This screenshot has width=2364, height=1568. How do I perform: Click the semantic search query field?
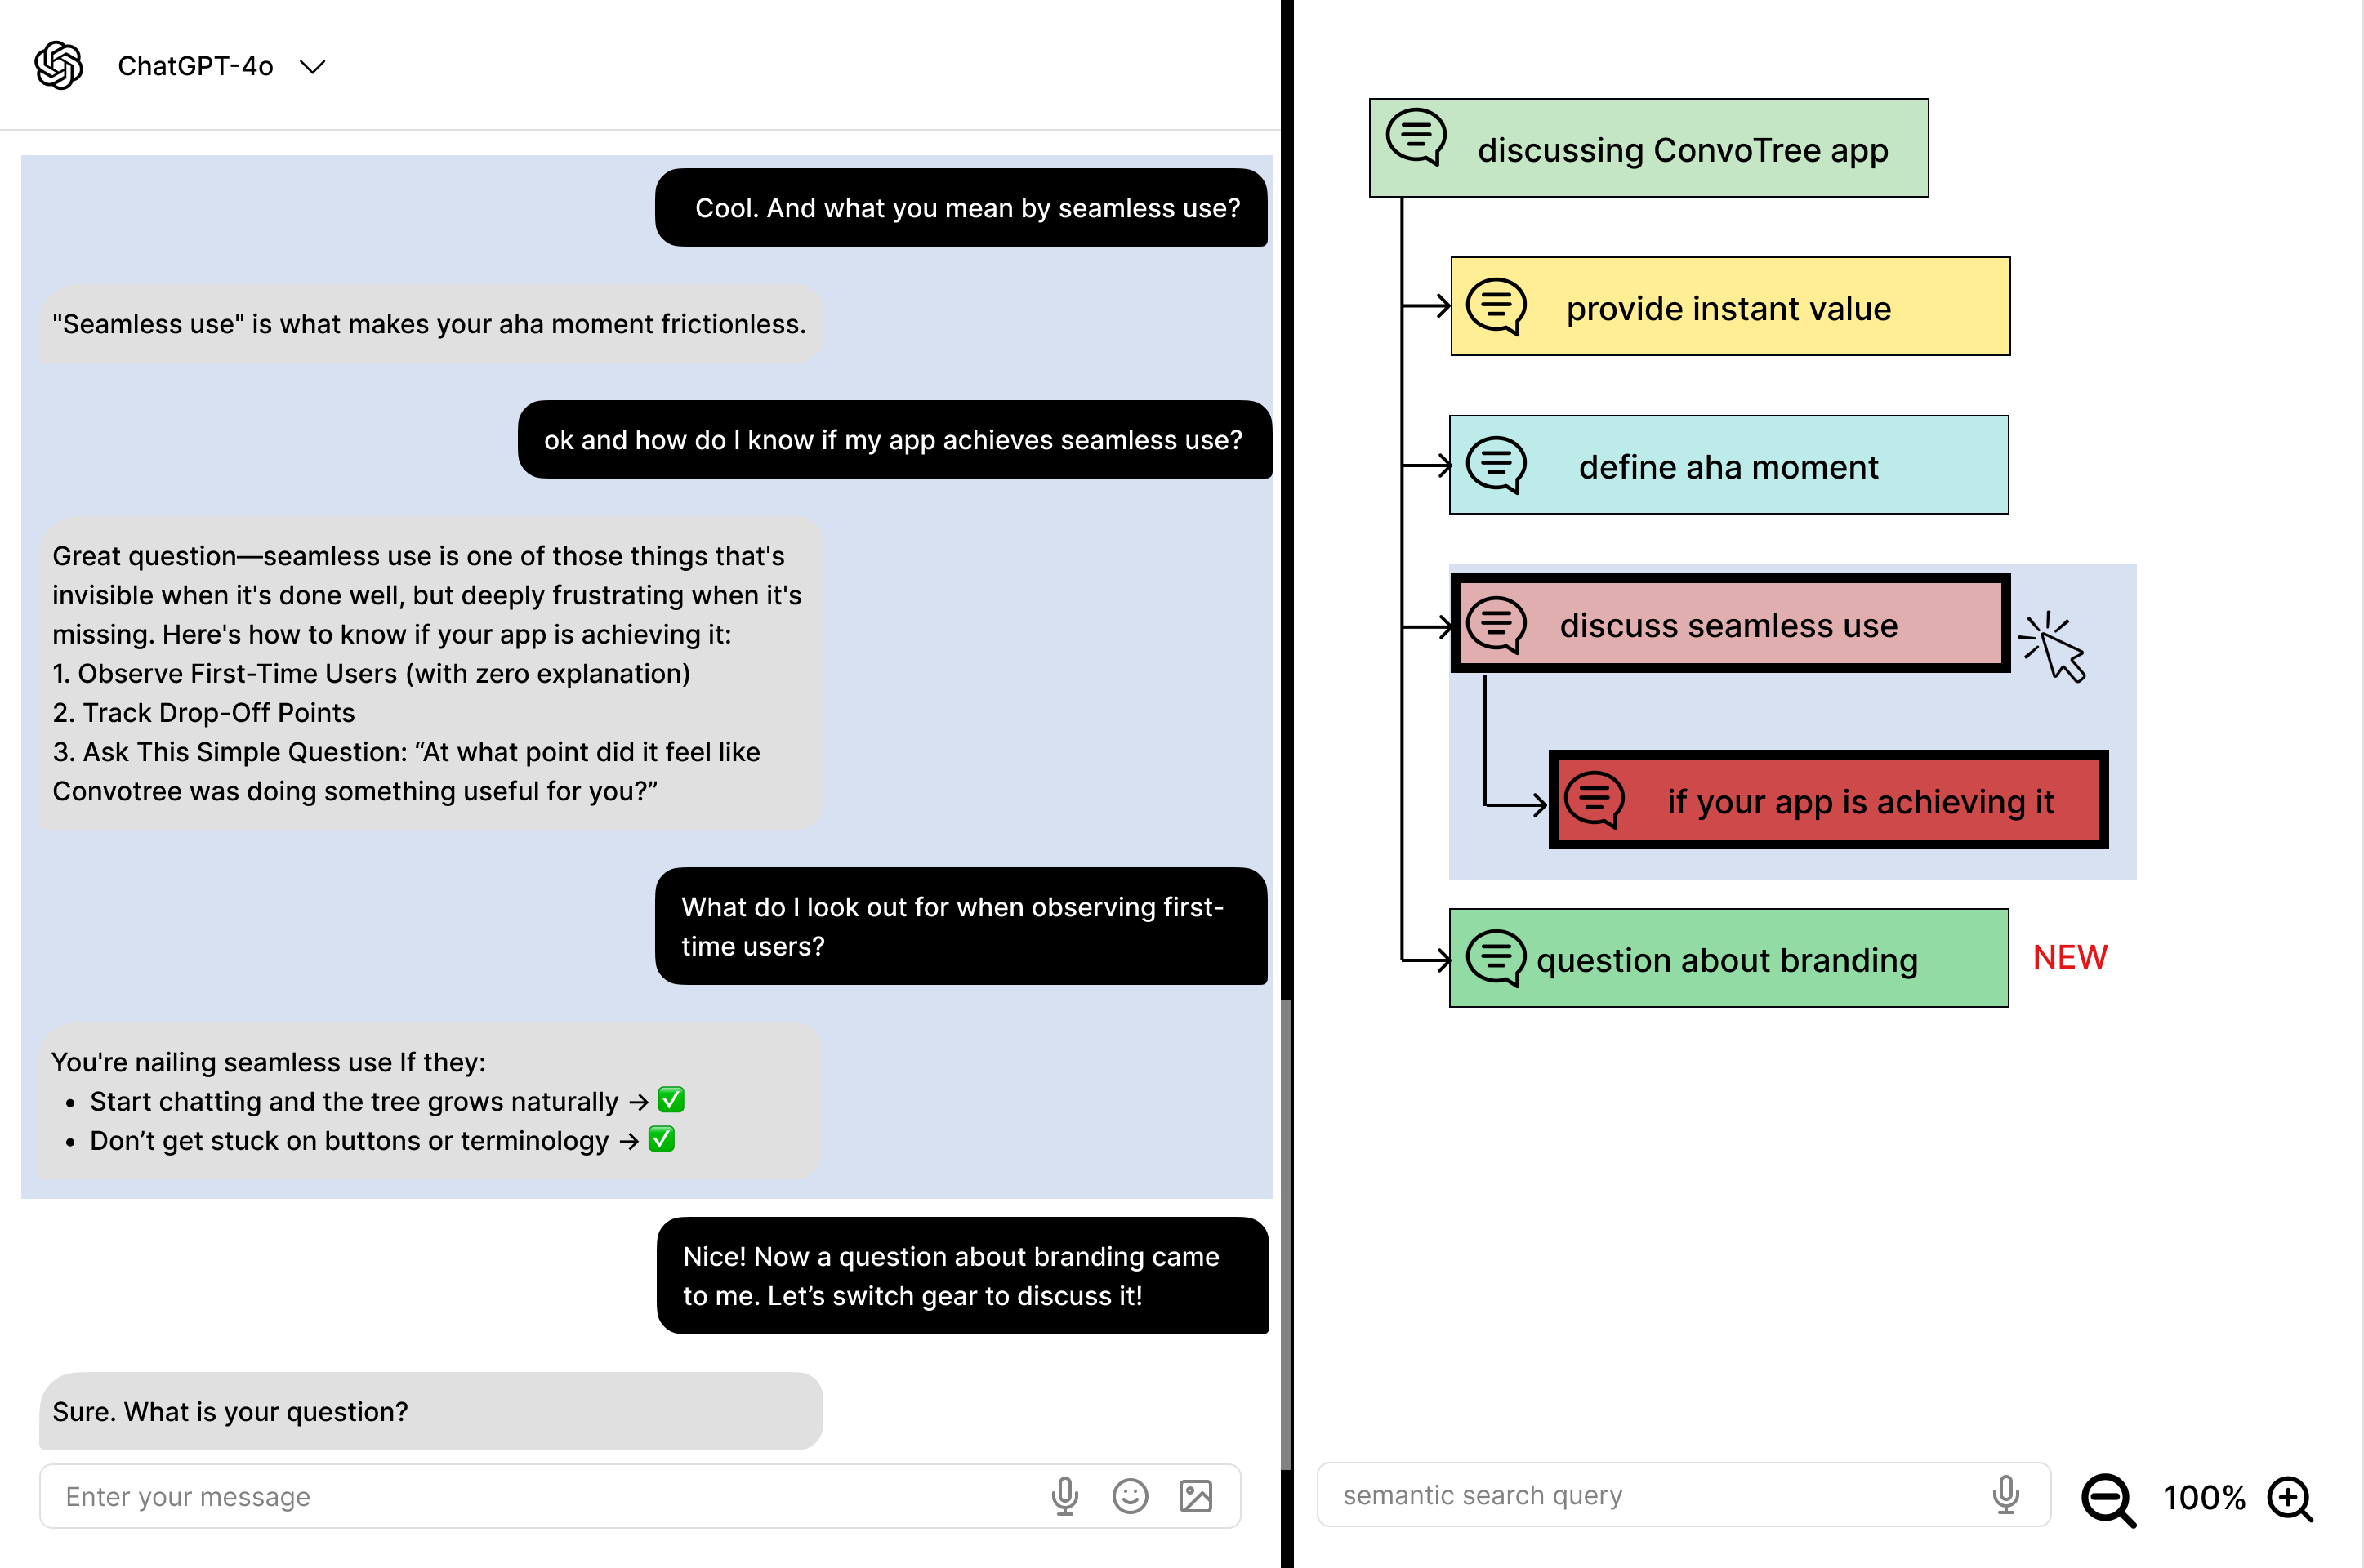[x=1683, y=1495]
